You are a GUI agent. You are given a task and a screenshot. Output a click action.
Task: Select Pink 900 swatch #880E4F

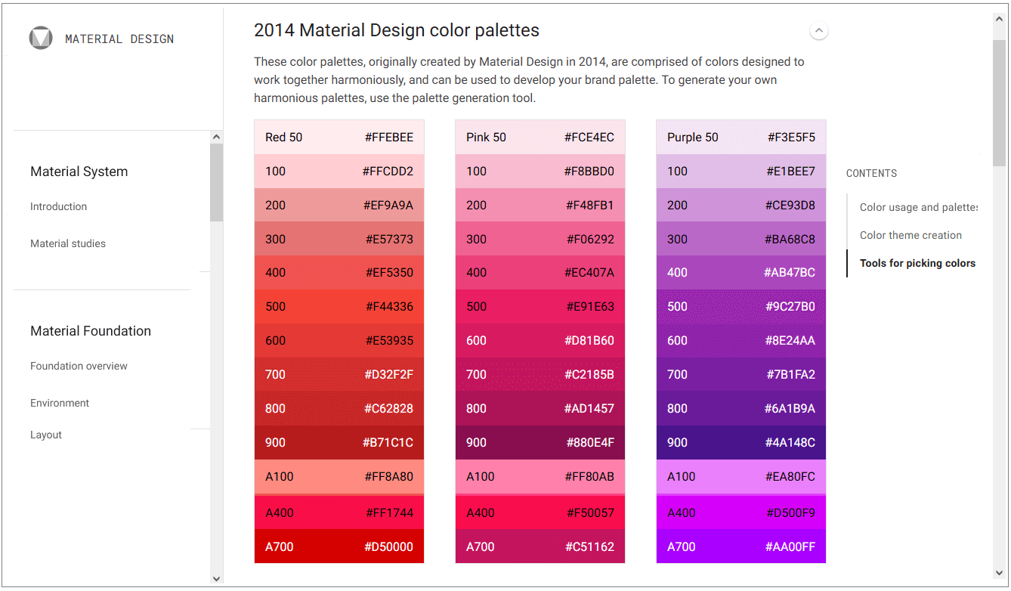pos(540,442)
